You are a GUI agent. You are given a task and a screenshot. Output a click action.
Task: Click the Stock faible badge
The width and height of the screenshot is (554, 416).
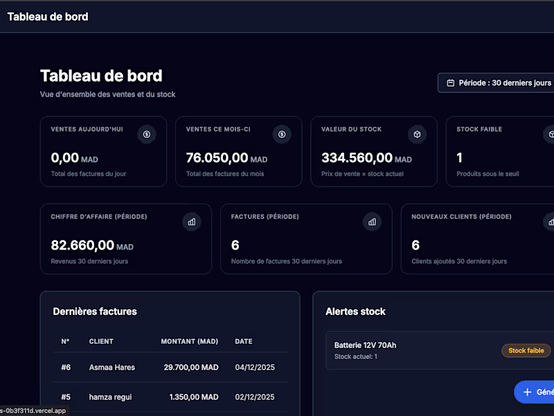coord(526,350)
